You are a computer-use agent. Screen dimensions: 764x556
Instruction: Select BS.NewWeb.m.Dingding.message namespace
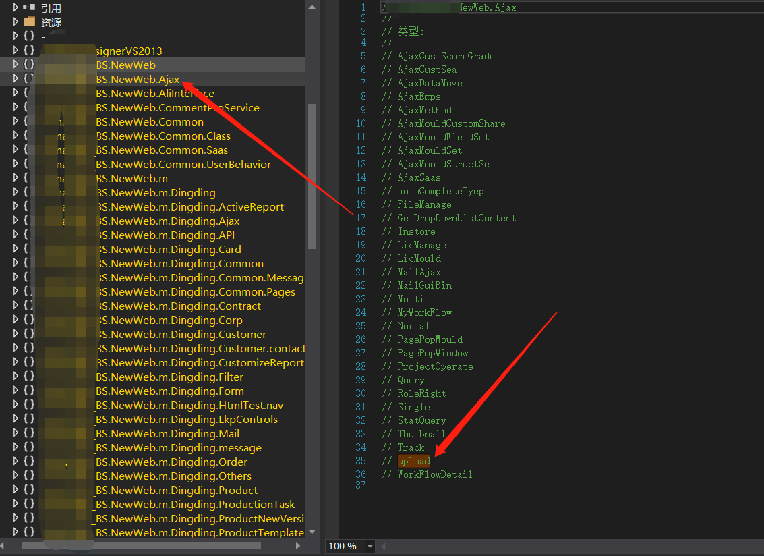point(179,447)
